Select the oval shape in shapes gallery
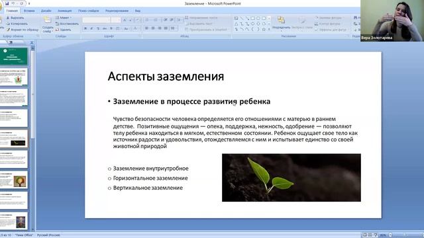The height and width of the screenshot is (238, 424). (258, 19)
